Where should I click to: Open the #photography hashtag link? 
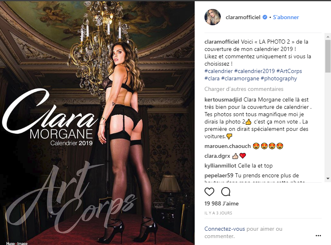click(279, 78)
